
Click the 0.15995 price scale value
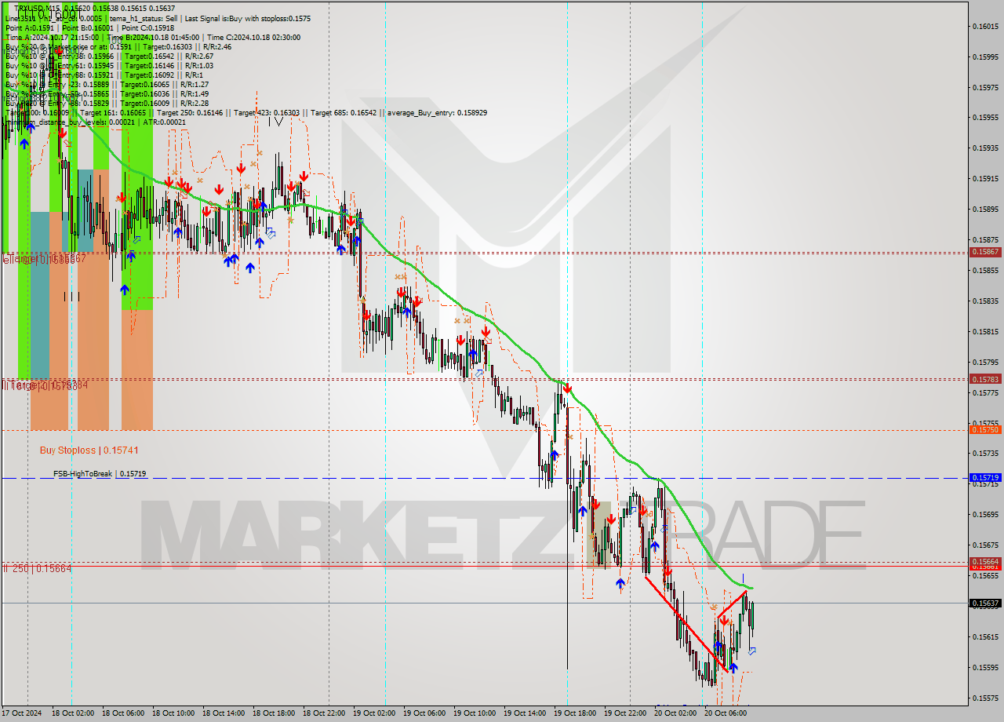pos(985,57)
